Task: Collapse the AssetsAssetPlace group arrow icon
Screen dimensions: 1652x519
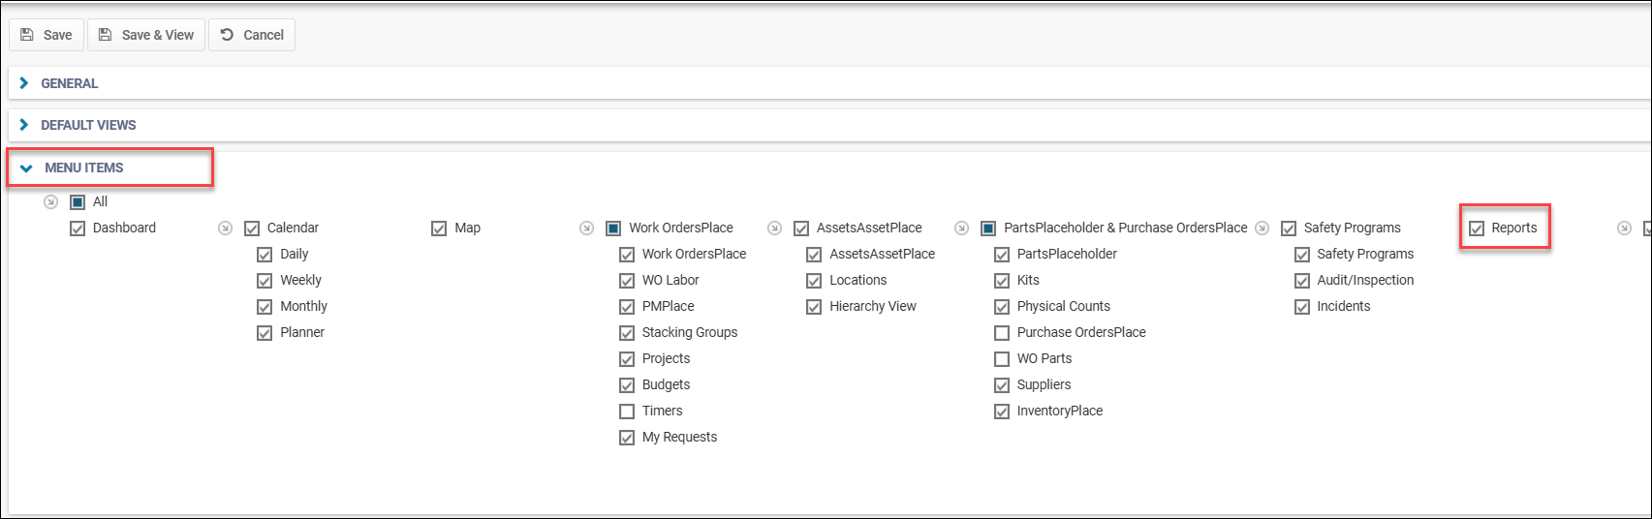Action: (x=775, y=229)
